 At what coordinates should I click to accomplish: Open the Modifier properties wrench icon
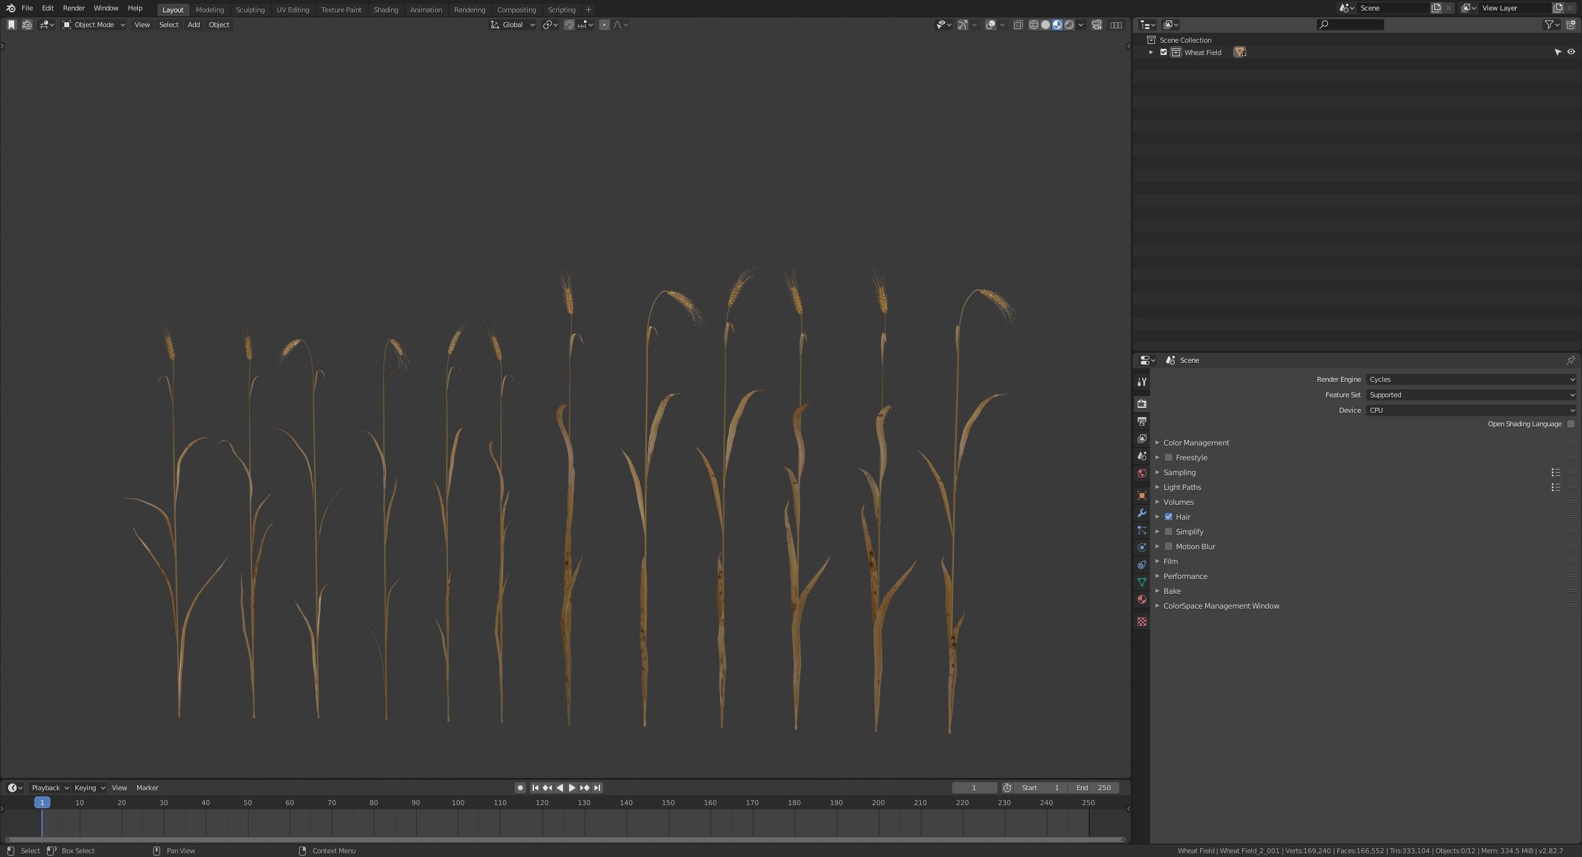point(1141,513)
